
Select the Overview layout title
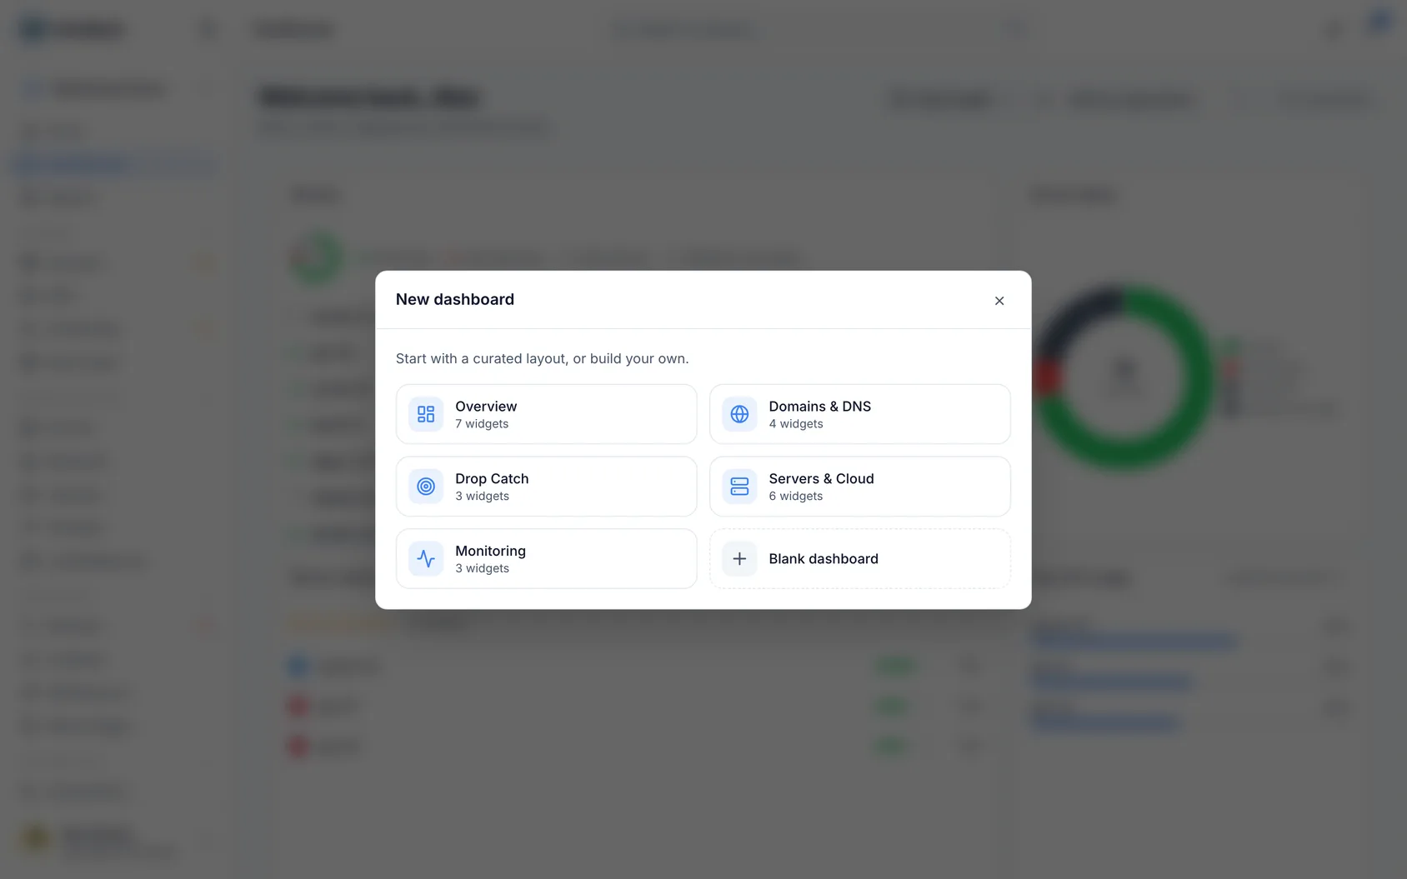pos(486,407)
